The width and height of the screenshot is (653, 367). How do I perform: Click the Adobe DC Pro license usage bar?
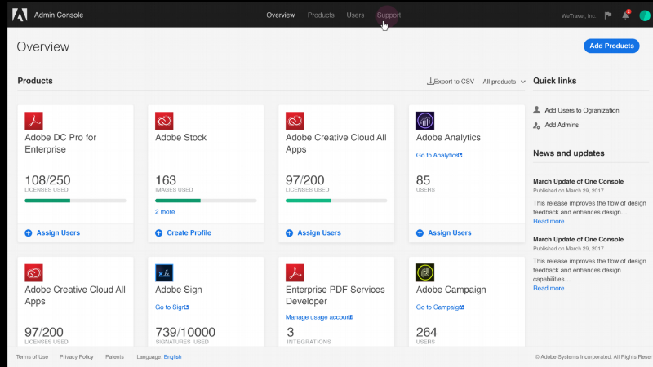click(x=75, y=201)
